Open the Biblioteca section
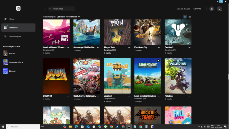This screenshot has height=129, width=229. point(18,28)
